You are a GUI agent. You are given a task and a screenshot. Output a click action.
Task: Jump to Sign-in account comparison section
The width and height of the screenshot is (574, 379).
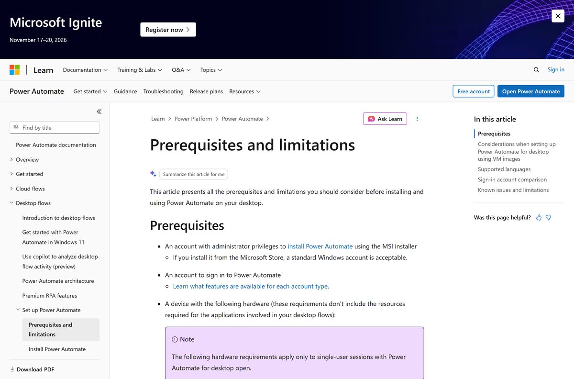pyautogui.click(x=512, y=180)
